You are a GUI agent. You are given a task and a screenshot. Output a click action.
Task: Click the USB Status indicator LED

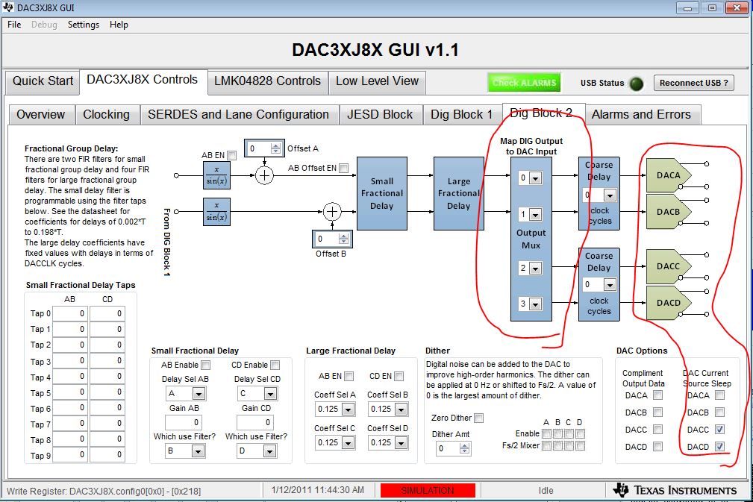[x=637, y=84]
